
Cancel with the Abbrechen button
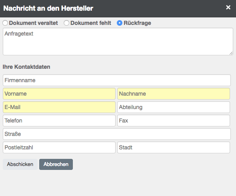point(56,164)
